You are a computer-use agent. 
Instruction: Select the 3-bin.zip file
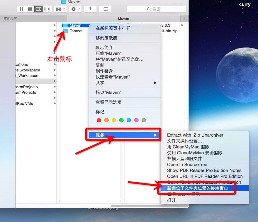point(169,31)
